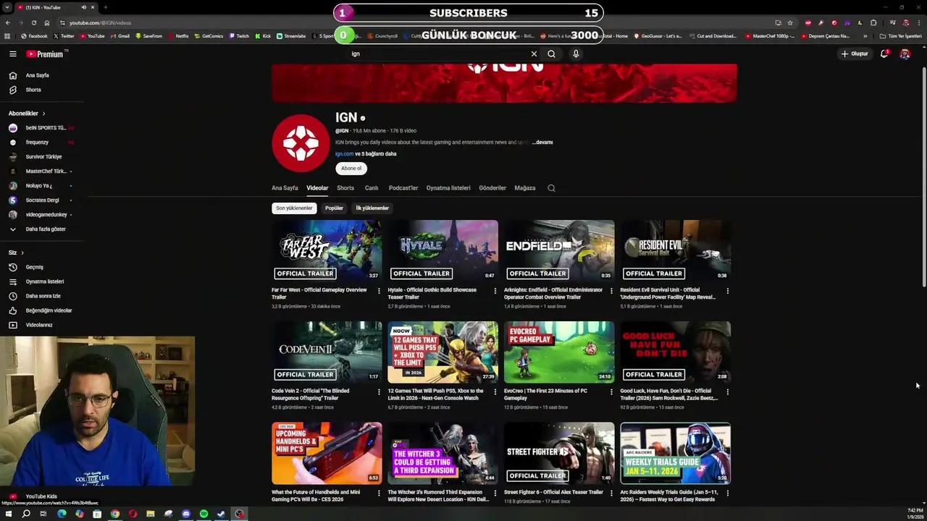Play Arc Raiders Weekly Trials Guide thumbnail
Screen dimensions: 927x521
coord(676,453)
